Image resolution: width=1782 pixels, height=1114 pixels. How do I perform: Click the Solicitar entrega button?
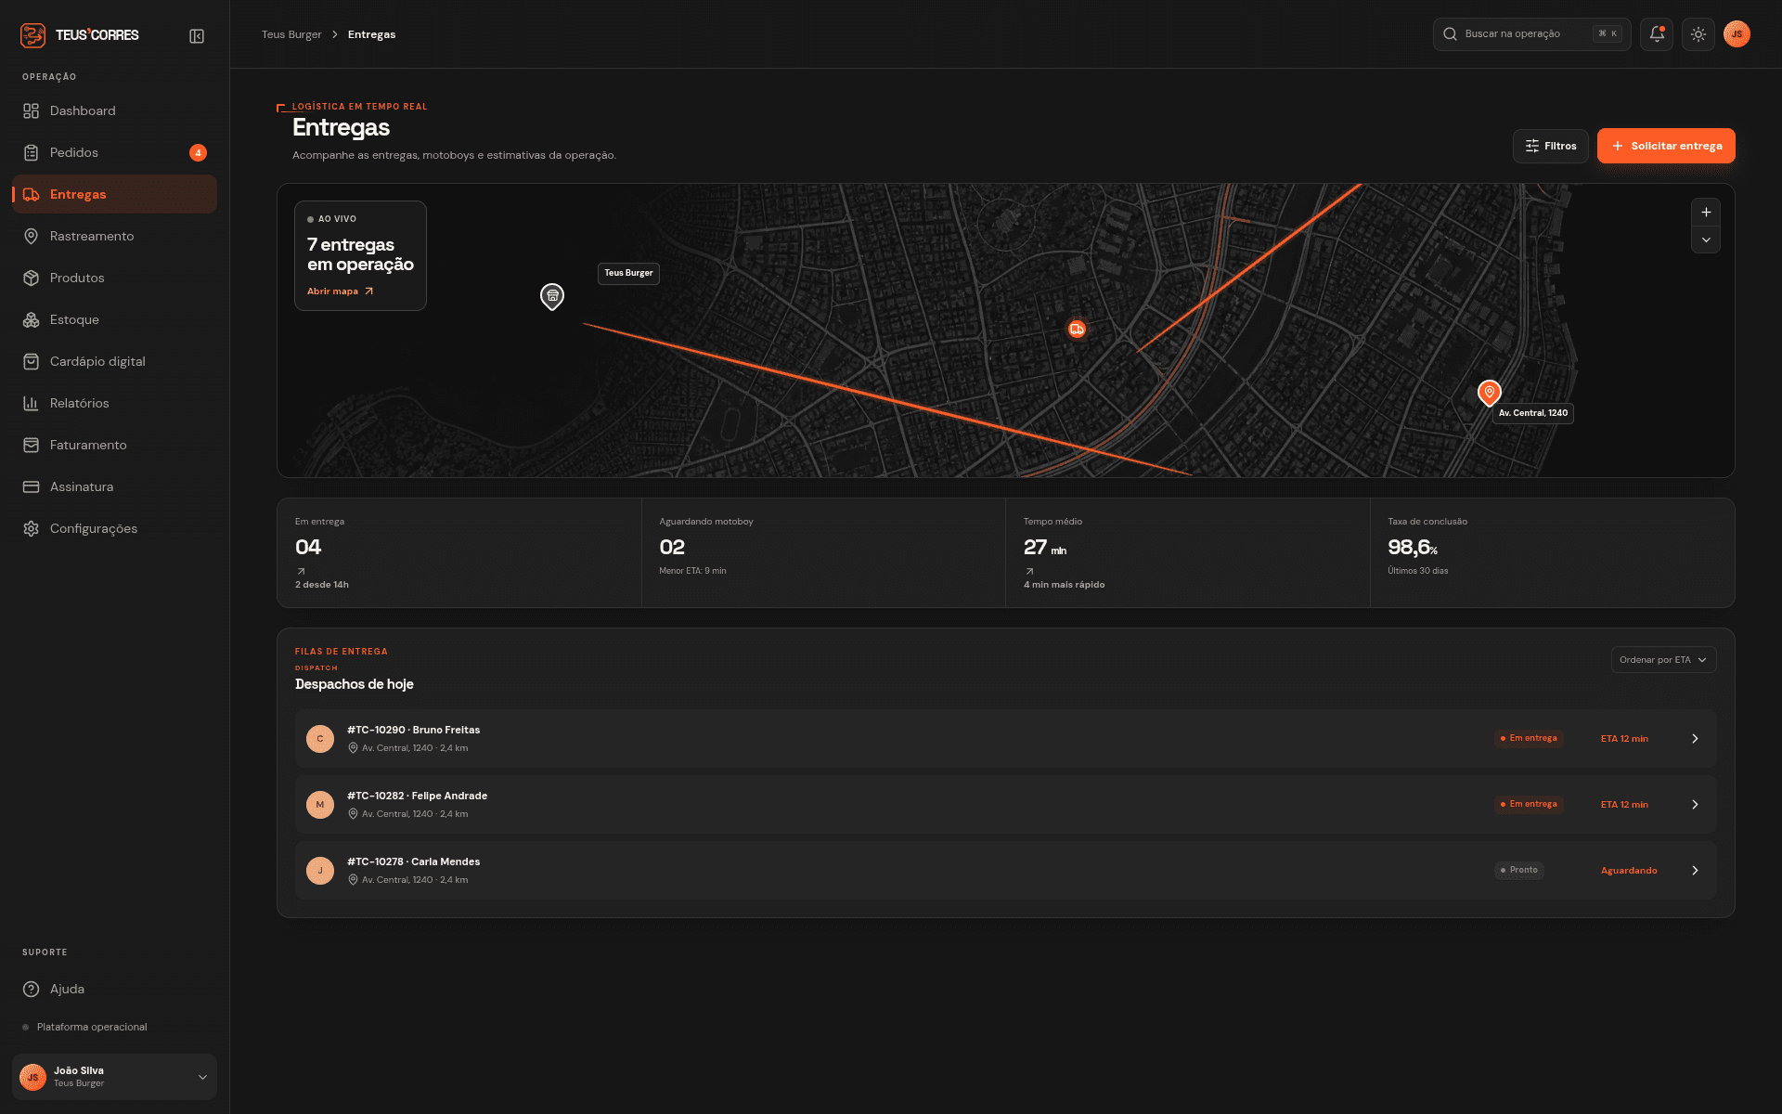coord(1666,146)
